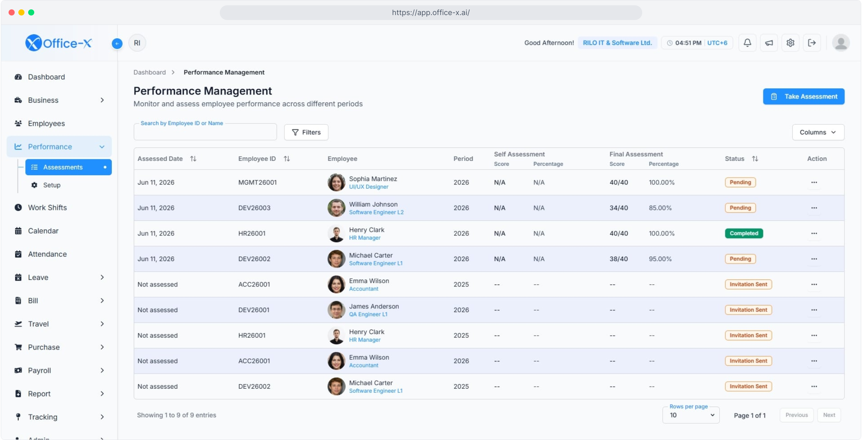Click the announcements megaphone icon
862x440 pixels.
(x=769, y=43)
